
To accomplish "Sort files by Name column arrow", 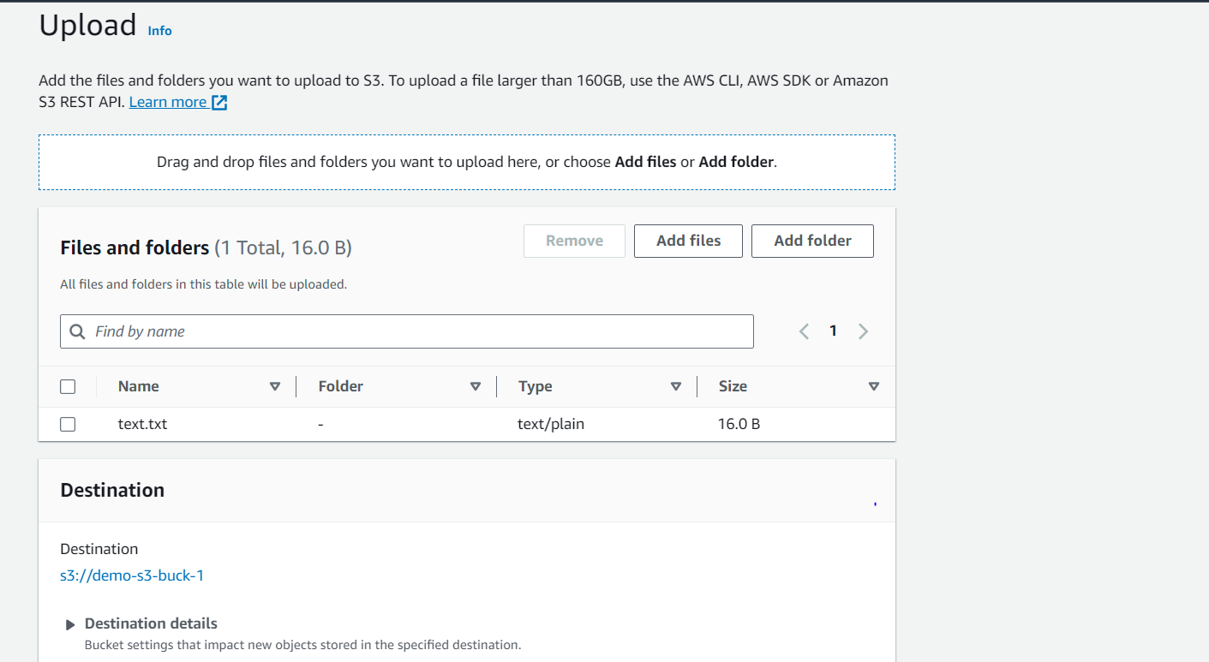I will (275, 387).
